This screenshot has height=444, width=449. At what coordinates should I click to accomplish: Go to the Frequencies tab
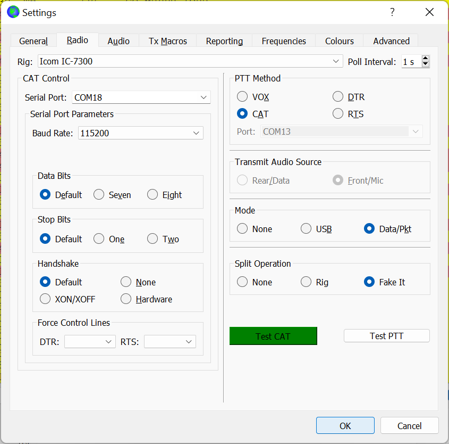pos(284,41)
